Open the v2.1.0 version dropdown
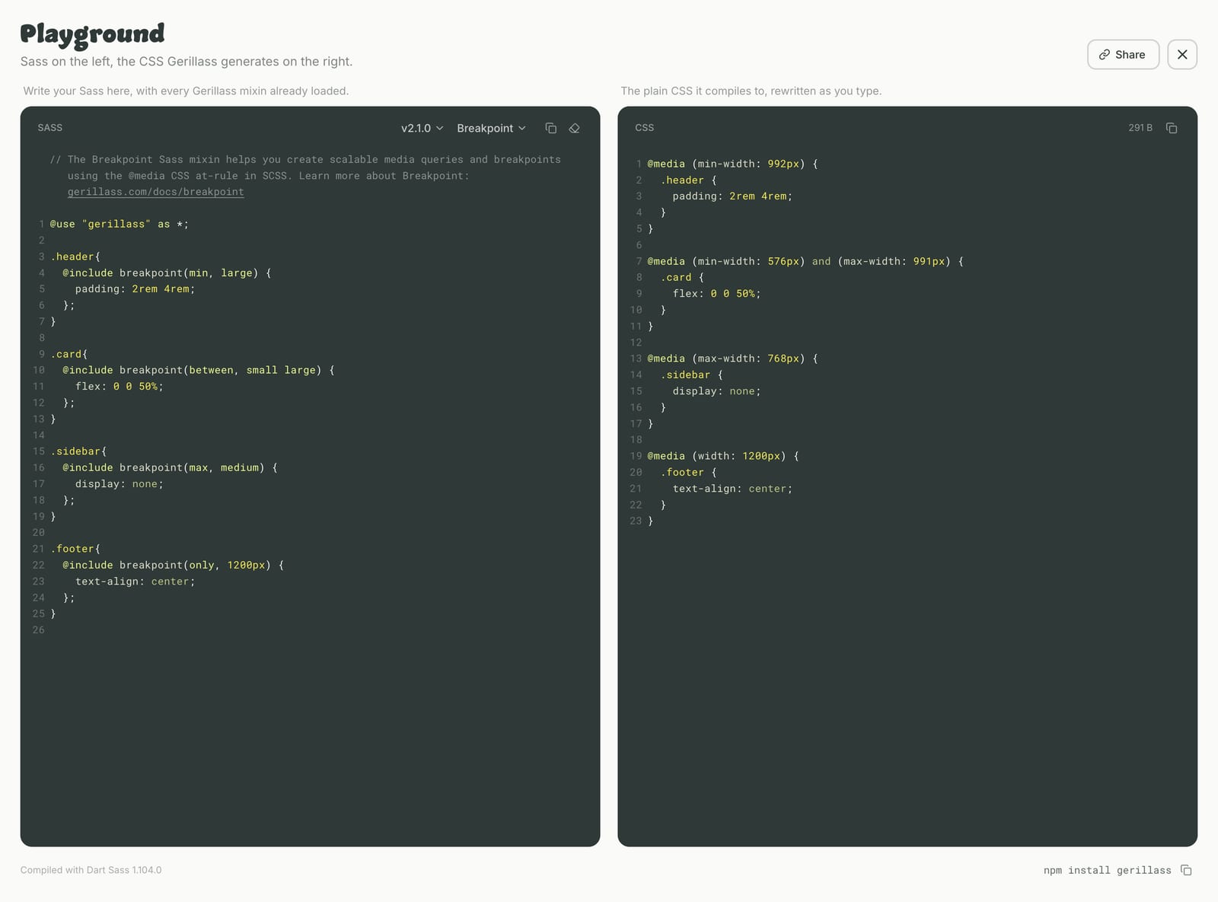1218x902 pixels. point(422,128)
